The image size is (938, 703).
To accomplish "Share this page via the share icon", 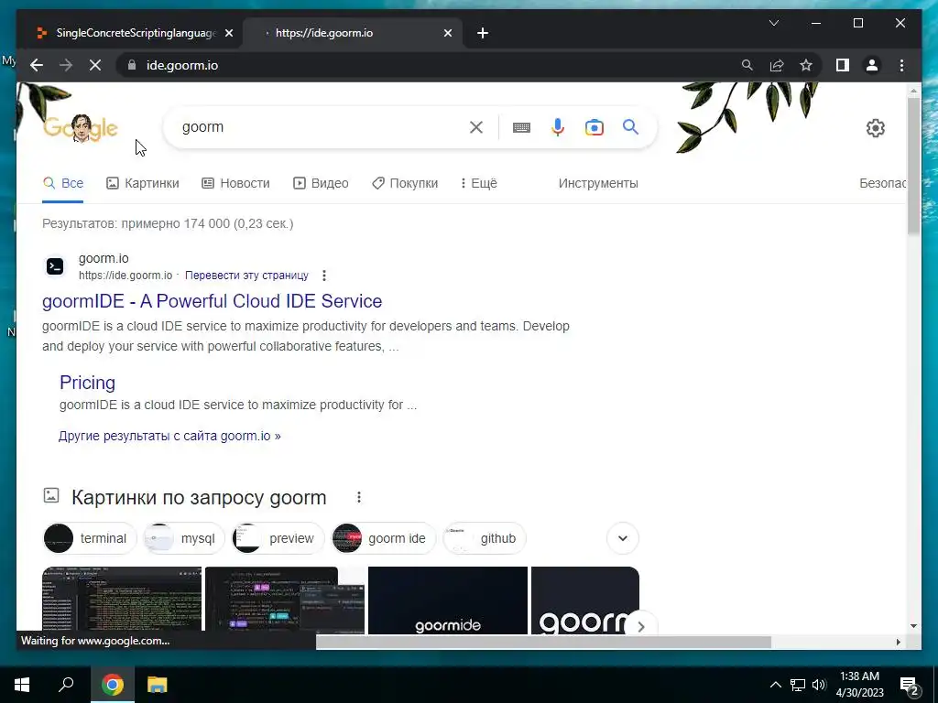I will pyautogui.click(x=777, y=65).
